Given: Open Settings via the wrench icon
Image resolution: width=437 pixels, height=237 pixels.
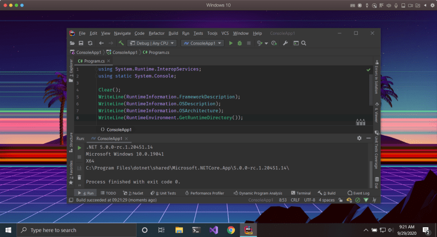Looking at the screenshot, I should tap(285, 43).
